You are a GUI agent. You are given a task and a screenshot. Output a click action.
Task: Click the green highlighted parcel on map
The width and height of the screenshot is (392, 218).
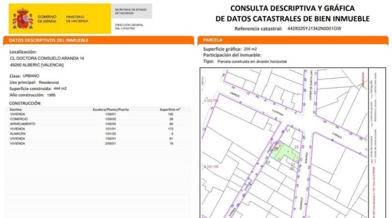click(284, 152)
